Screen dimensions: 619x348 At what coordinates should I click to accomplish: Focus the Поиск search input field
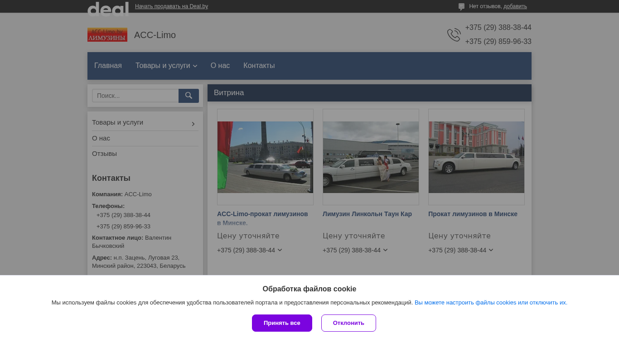[x=135, y=96]
